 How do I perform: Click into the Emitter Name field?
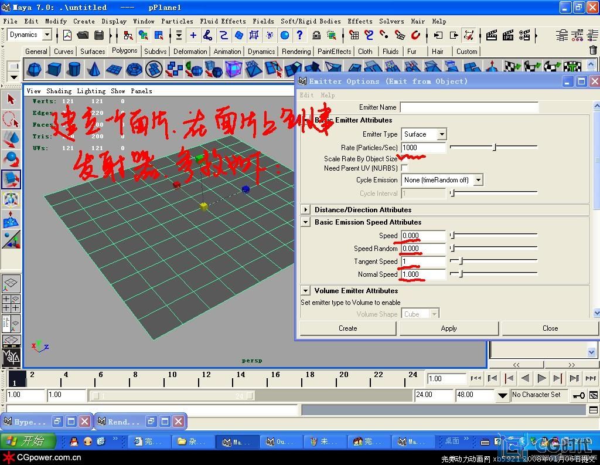(469, 107)
